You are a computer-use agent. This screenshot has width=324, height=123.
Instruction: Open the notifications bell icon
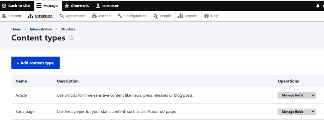coord(318,6)
